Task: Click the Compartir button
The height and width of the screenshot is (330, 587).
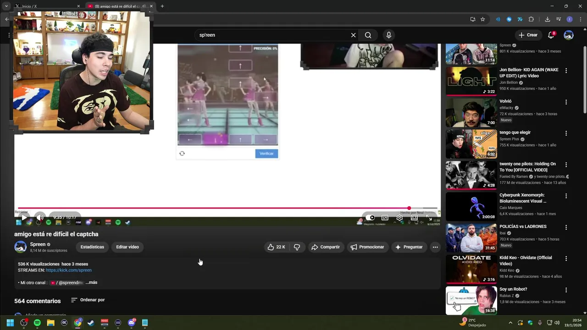Action: click(x=326, y=247)
